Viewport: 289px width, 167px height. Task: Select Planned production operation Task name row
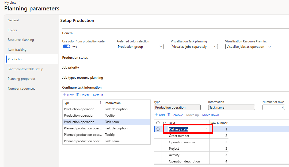[107, 141]
